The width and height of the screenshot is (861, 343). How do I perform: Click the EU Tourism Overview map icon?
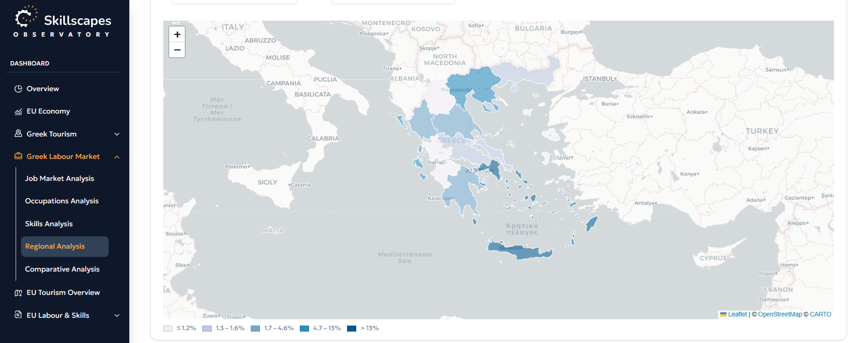coord(18,293)
